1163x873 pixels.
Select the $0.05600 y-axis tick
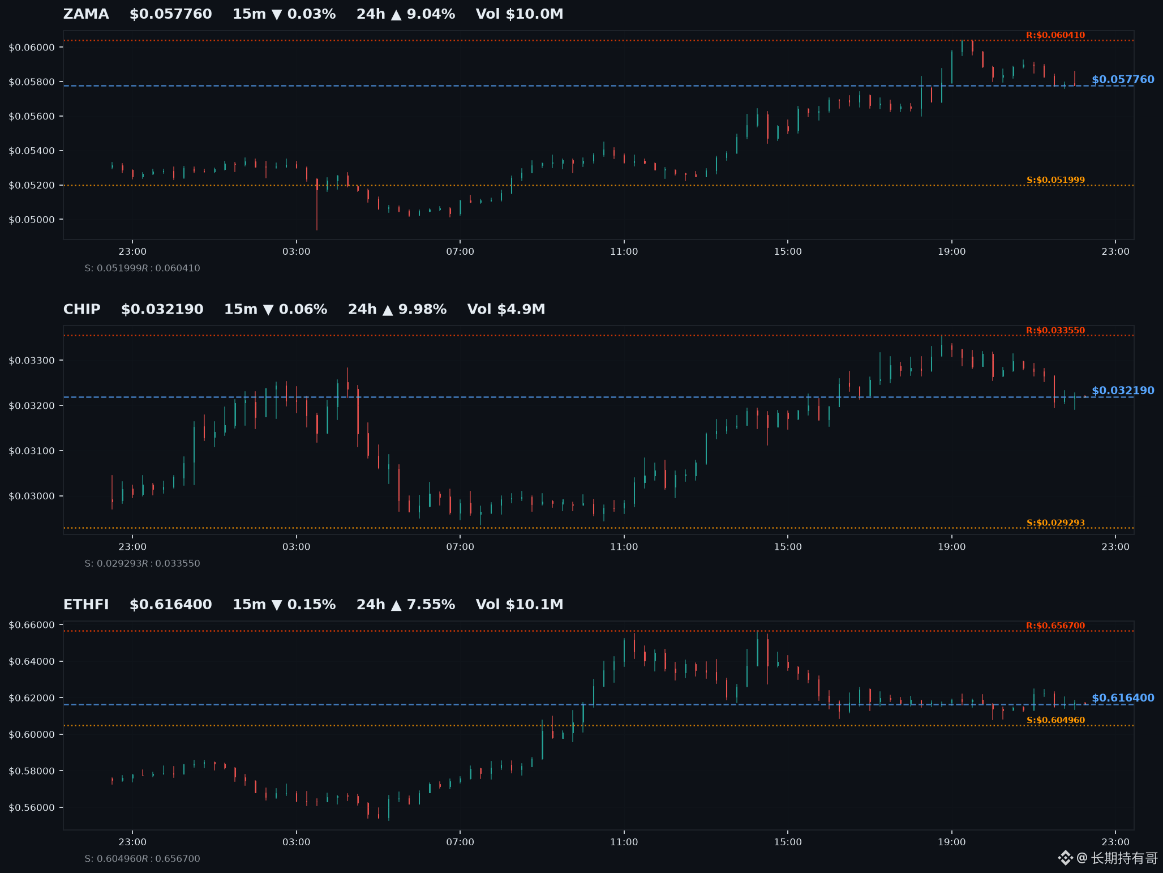(x=32, y=116)
